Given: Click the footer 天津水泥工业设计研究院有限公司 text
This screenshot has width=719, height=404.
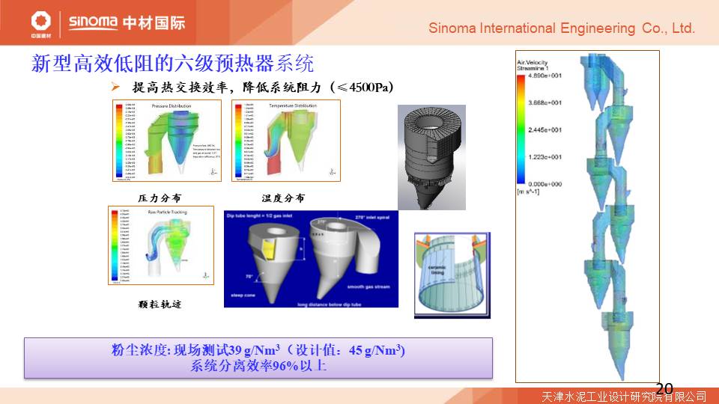Looking at the screenshot, I should [x=623, y=397].
